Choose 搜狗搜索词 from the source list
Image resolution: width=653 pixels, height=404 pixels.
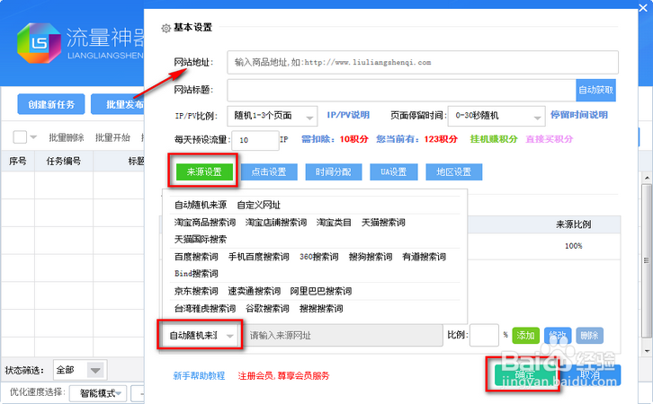point(371,257)
